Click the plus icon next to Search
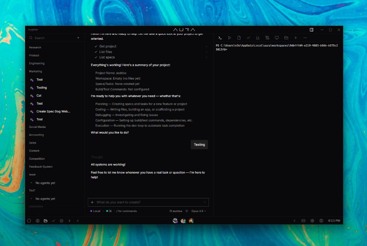This screenshot has height=246, width=367. (x=78, y=38)
